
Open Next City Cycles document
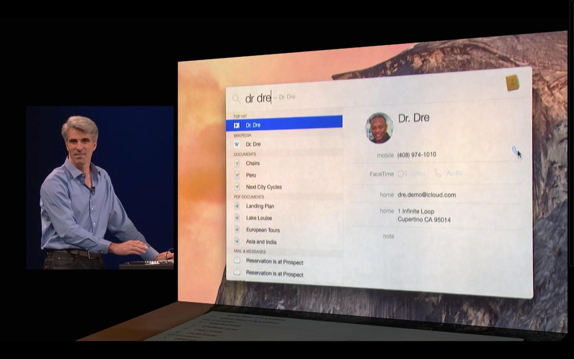pyautogui.click(x=263, y=187)
